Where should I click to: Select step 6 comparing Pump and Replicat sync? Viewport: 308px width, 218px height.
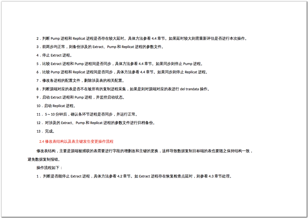(122, 72)
